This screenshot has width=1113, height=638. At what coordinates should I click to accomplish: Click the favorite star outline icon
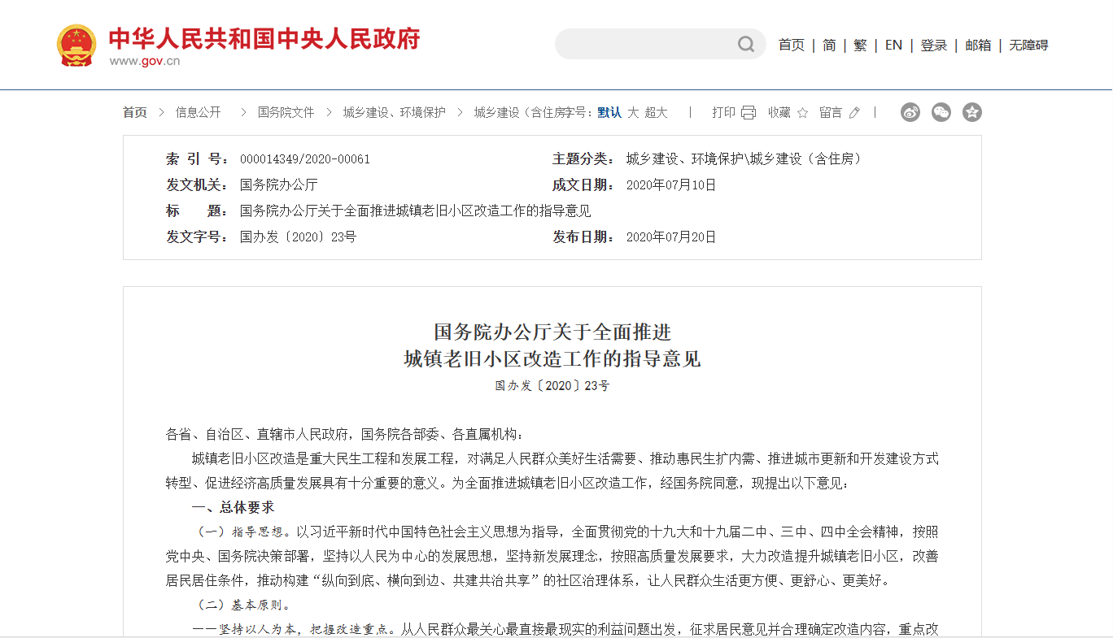[802, 113]
